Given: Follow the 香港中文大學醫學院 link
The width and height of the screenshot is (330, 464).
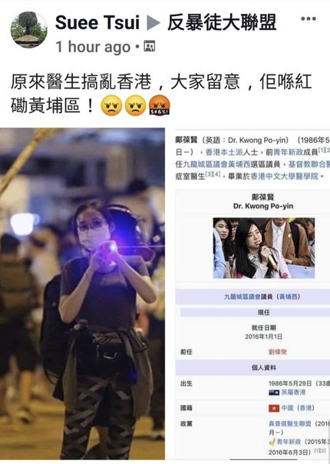Looking at the screenshot, I should coord(285,177).
